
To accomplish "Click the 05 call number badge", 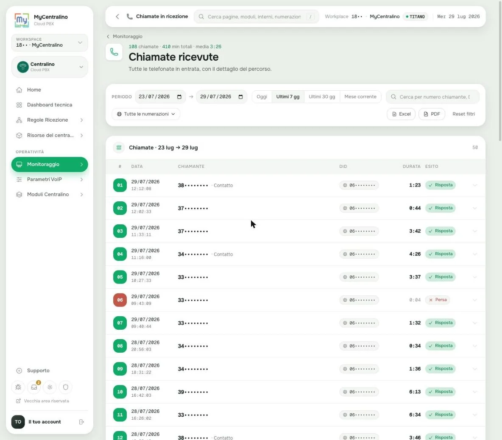I will point(120,277).
